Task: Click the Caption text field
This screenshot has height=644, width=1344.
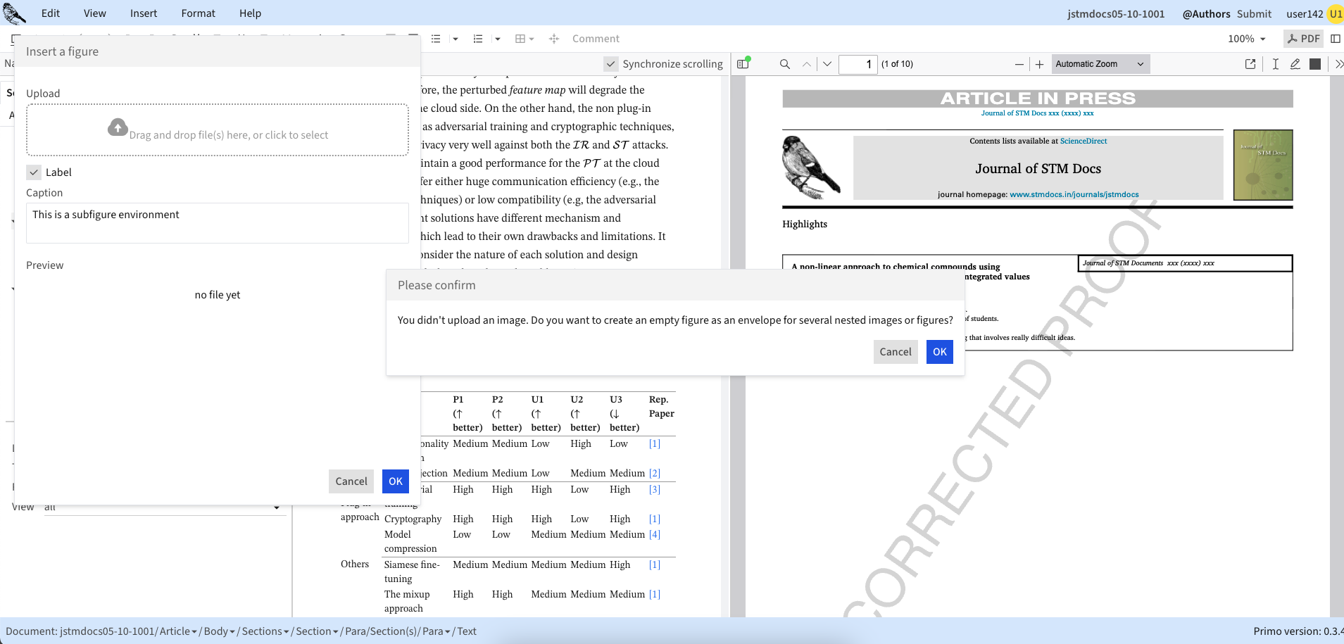Action: click(x=217, y=223)
